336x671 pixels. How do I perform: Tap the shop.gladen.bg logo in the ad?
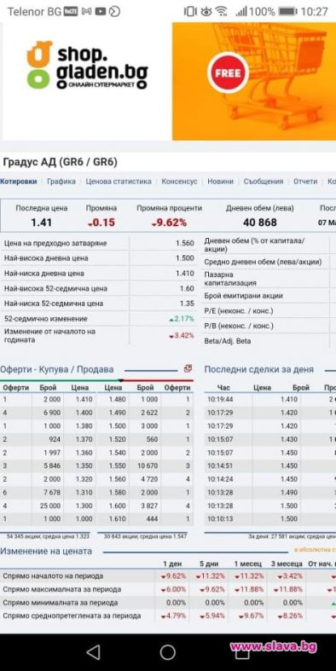pyautogui.click(x=87, y=65)
